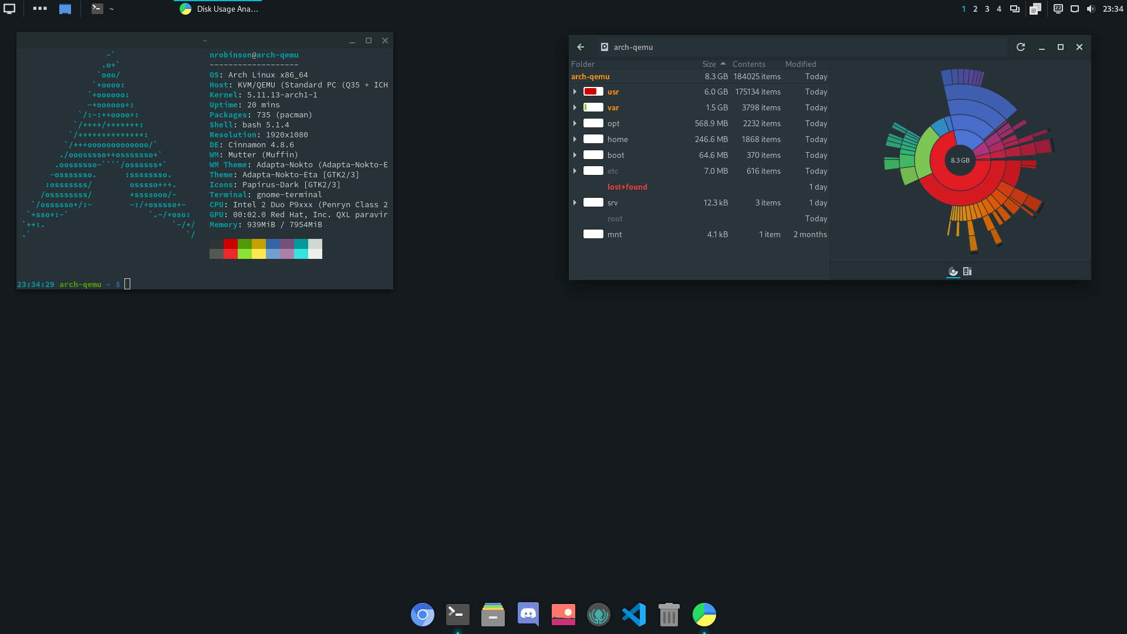Open the Trash from the dock
Screen dimensions: 1127x634
pos(669,615)
